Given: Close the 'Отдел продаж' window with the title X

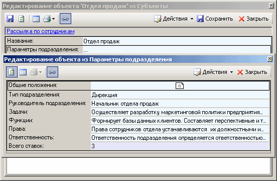Looking at the screenshot, I should click(x=271, y=6).
